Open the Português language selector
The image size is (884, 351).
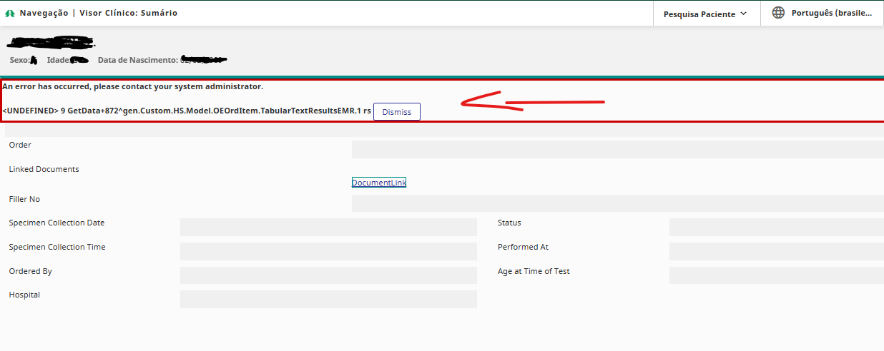[x=831, y=13]
